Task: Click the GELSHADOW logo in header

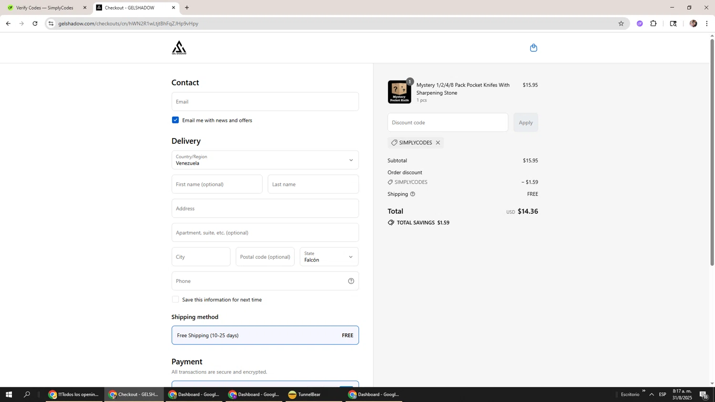Action: [x=179, y=48]
